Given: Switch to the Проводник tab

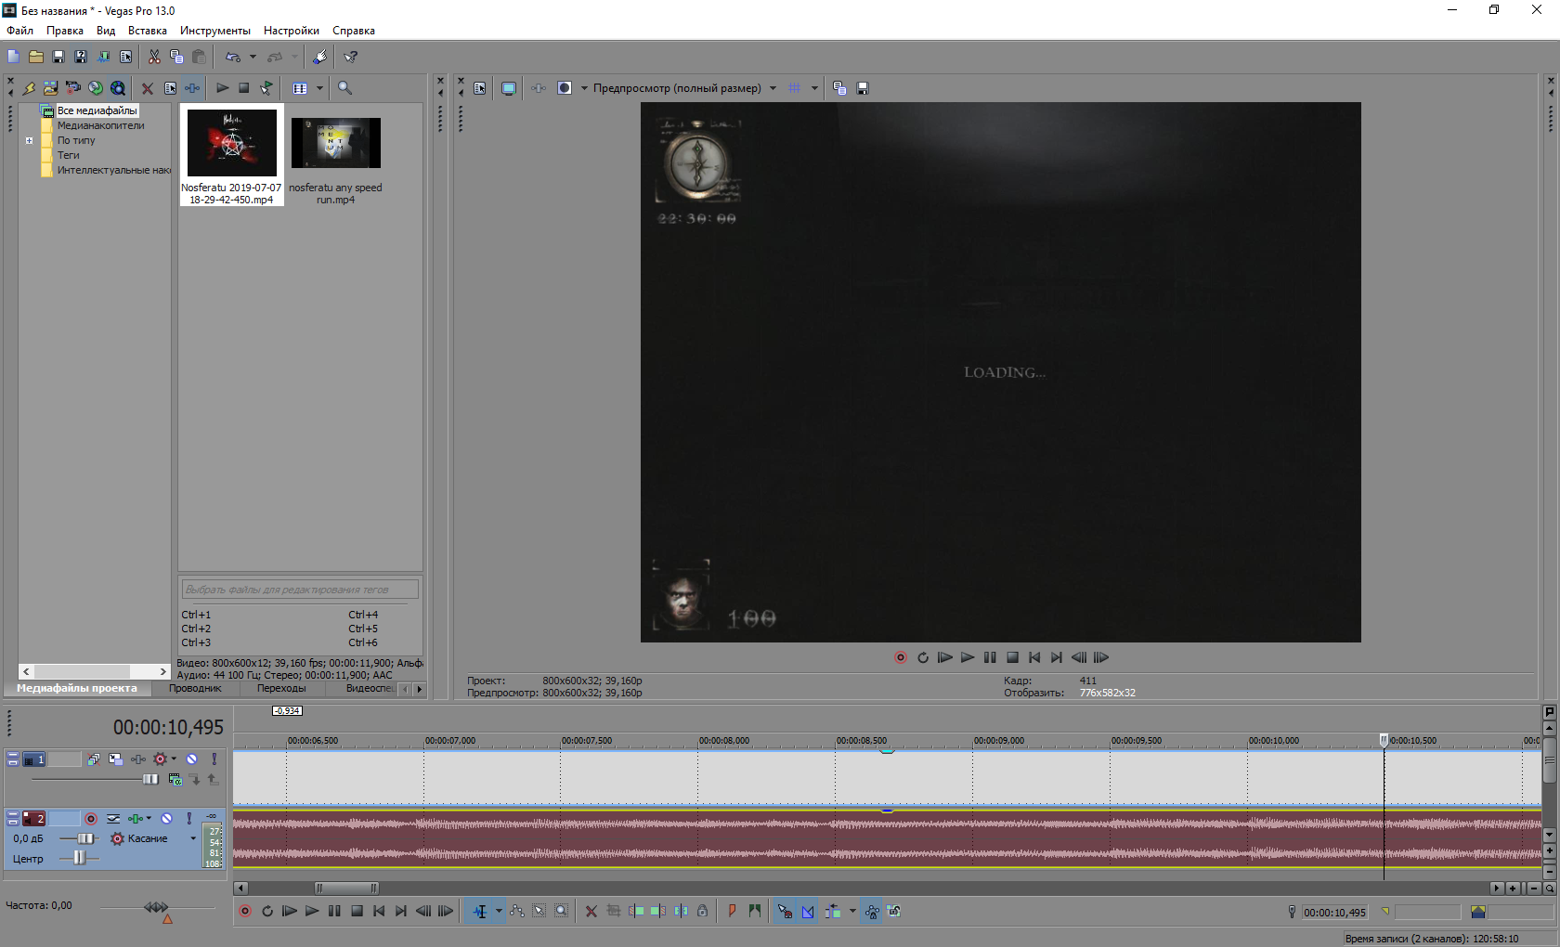Looking at the screenshot, I should tap(195, 688).
